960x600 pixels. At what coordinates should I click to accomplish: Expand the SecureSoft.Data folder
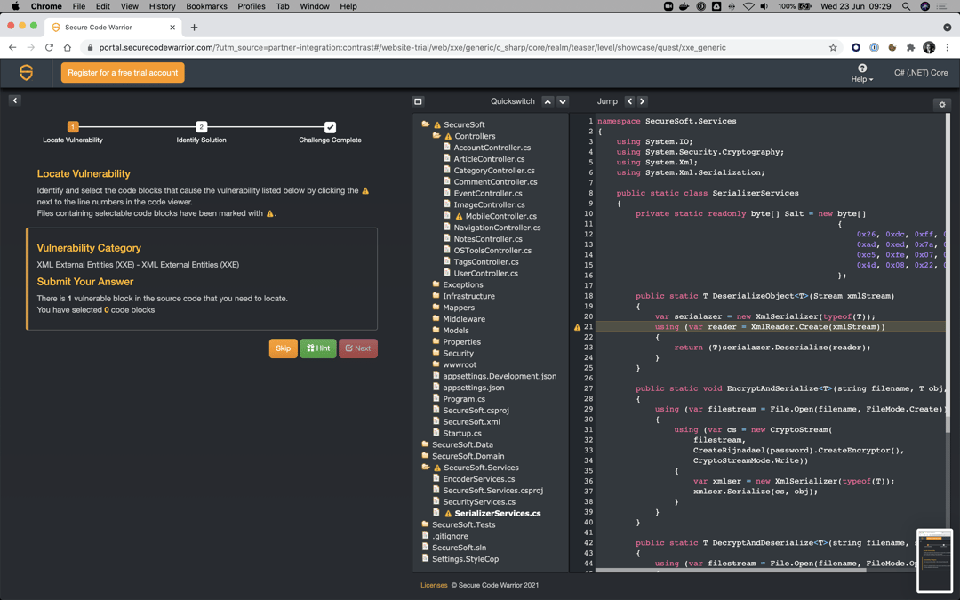pos(461,444)
